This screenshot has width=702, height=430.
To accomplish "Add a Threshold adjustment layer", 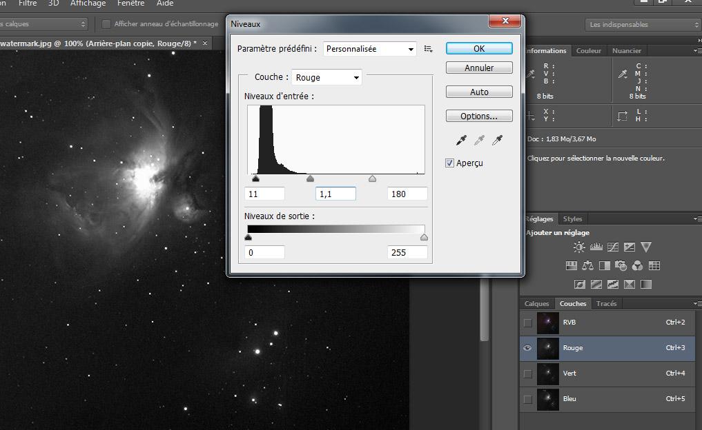I will click(613, 285).
